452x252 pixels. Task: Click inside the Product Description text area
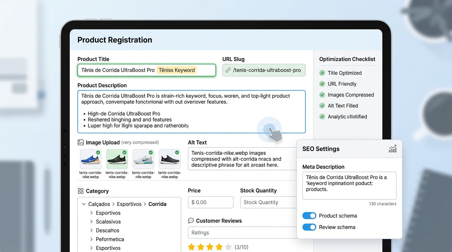[192, 112]
